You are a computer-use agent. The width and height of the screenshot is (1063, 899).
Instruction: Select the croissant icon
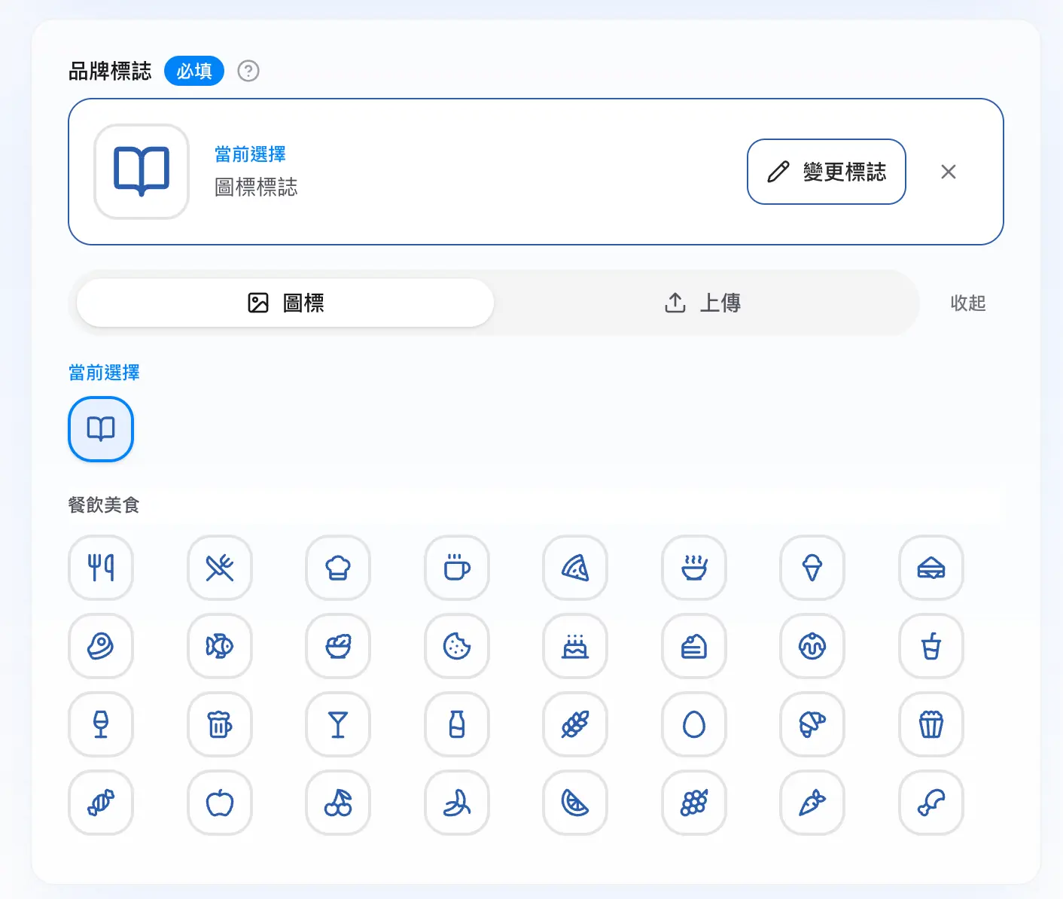click(x=812, y=724)
